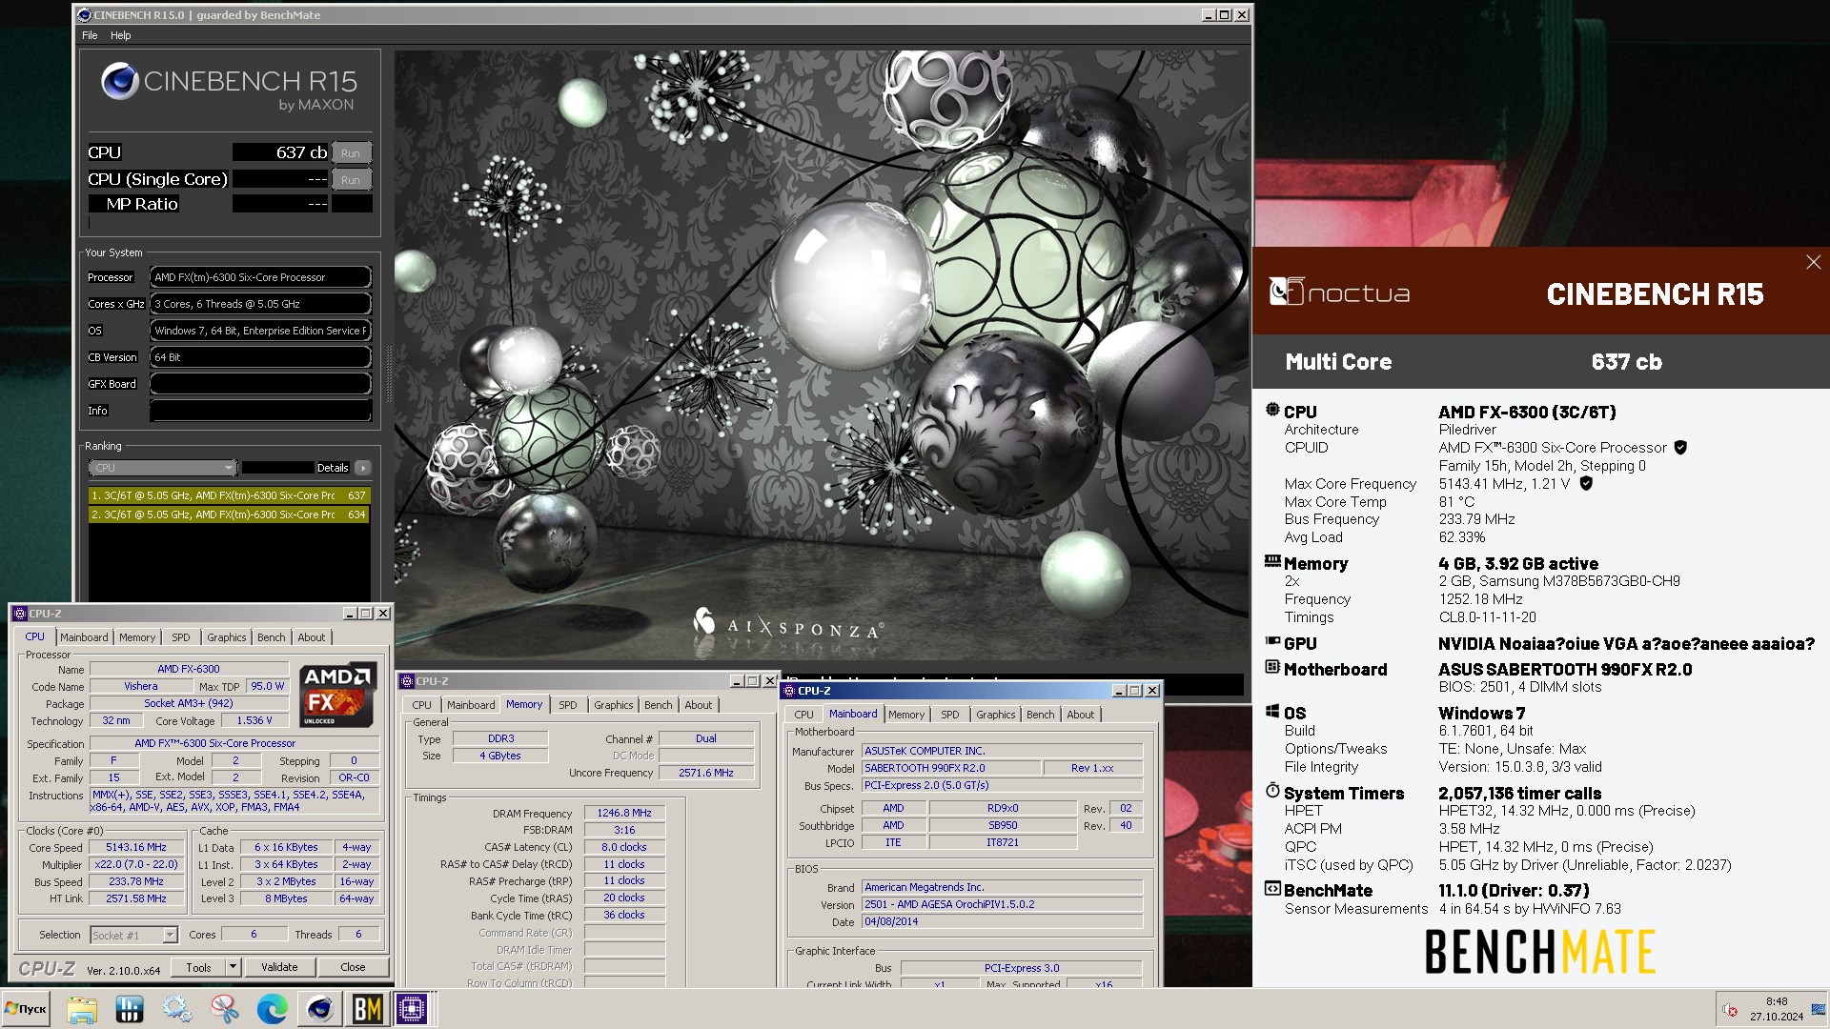The image size is (1830, 1029).
Task: Open the SPD tab in the Memory CPU-Z window
Action: point(568,705)
